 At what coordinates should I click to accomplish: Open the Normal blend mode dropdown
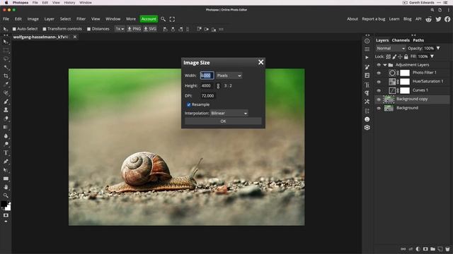click(391, 49)
